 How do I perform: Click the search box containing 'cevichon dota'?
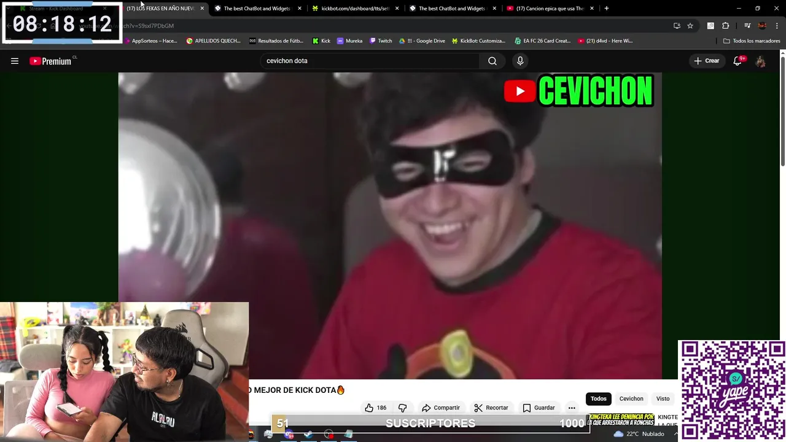tap(370, 61)
